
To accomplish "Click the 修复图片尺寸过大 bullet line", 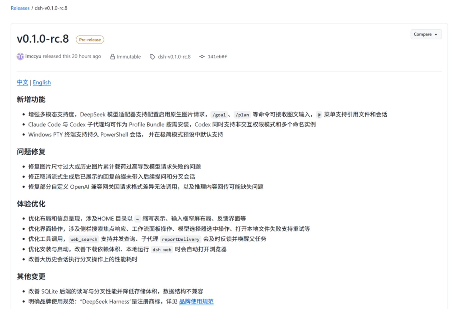I will 115,167.
